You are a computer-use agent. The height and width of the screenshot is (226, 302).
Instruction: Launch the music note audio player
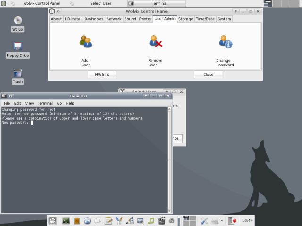(x=151, y=221)
